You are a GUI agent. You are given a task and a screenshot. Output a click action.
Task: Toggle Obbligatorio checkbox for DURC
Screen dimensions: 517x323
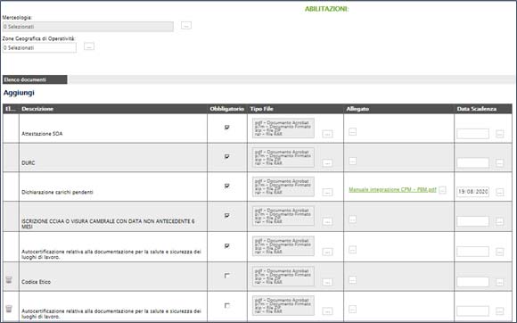[226, 157]
